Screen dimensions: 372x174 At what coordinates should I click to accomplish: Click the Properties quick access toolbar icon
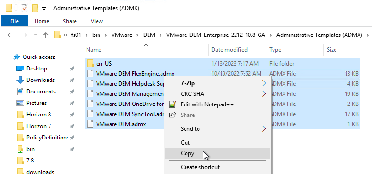click(25, 8)
